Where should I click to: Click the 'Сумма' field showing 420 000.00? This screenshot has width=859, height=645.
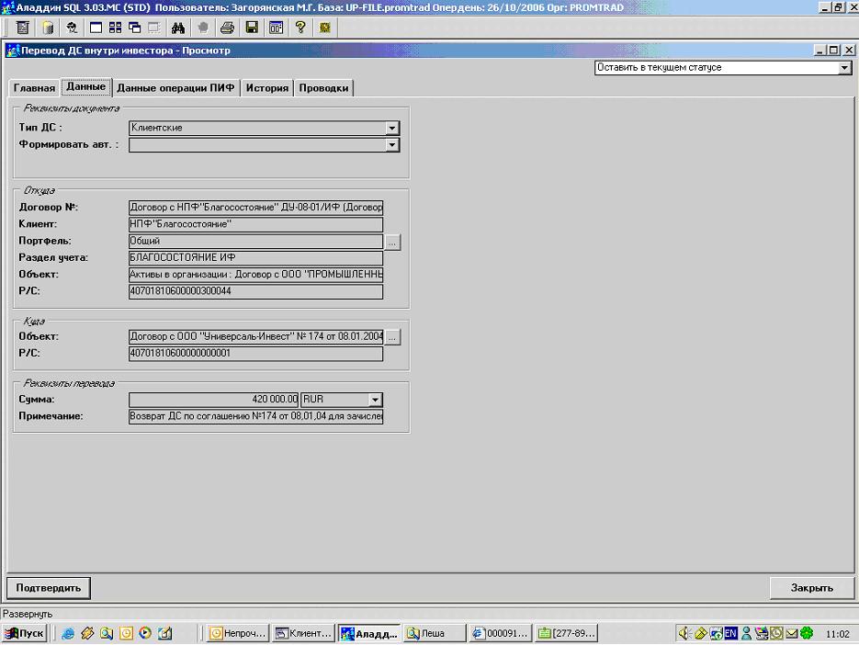[x=214, y=400]
